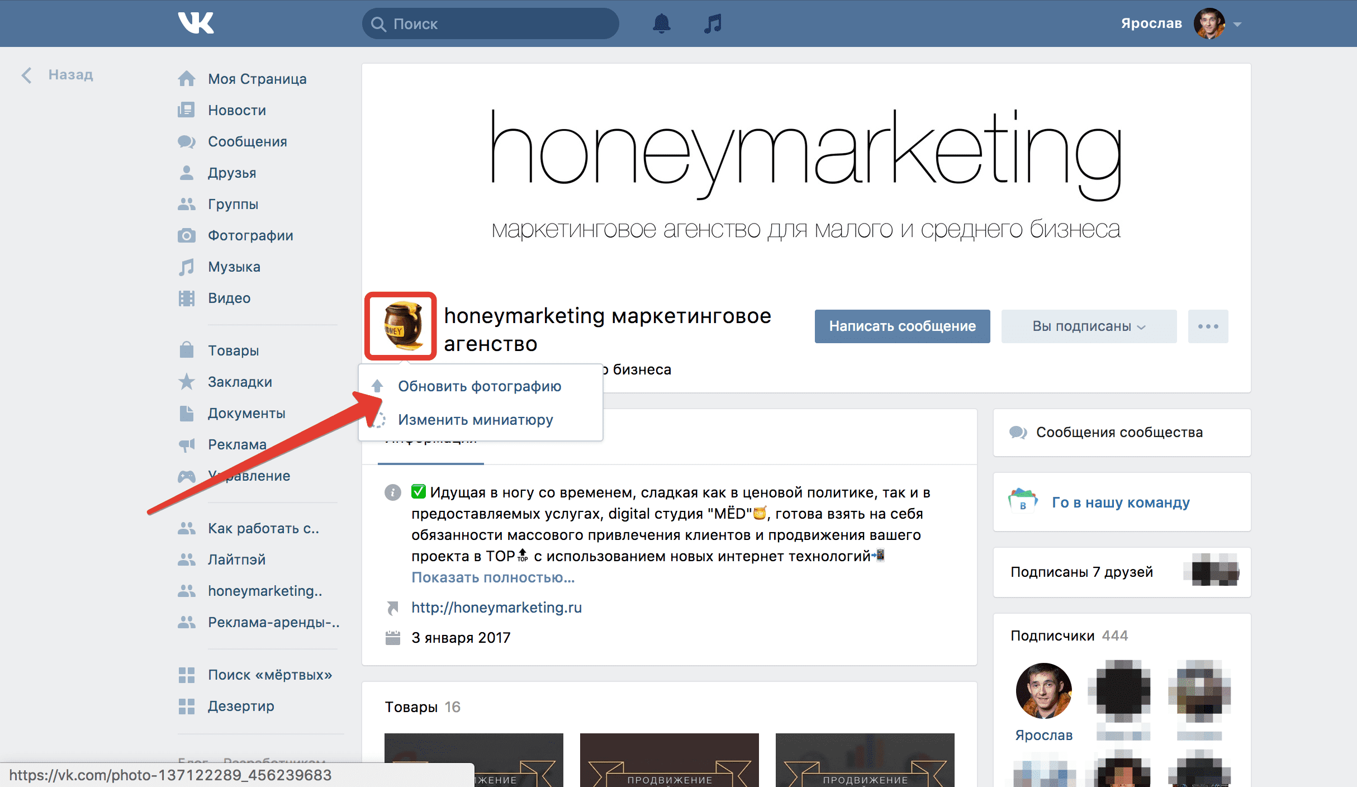The height and width of the screenshot is (787, 1357).
Task: Click the Товары shopping bag icon
Action: point(187,350)
